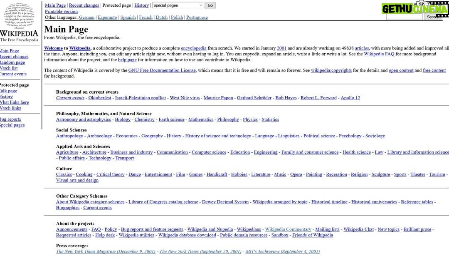The image size is (449, 258).
Task: Click inside the search input field
Action: tap(404, 17)
